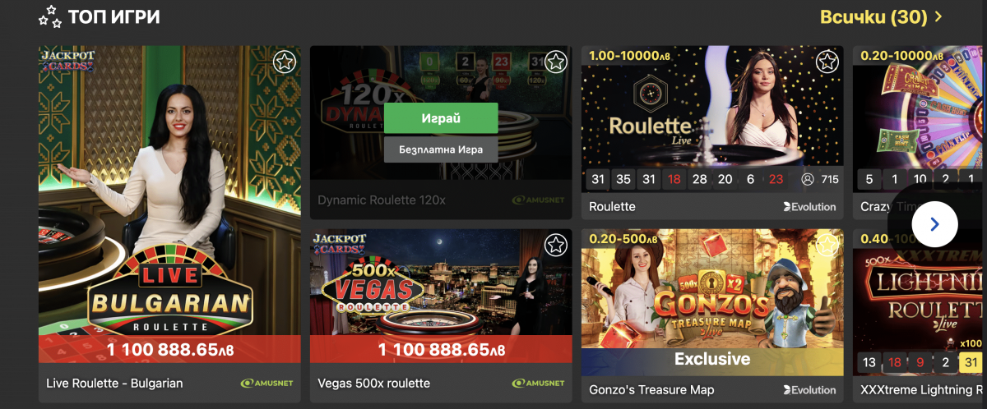This screenshot has height=409, width=987.
Task: Click the star on Gonzo's Treasure Map
Action: coord(827,245)
